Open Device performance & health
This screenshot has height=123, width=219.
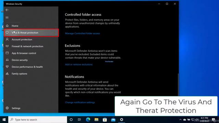[x=31, y=67]
